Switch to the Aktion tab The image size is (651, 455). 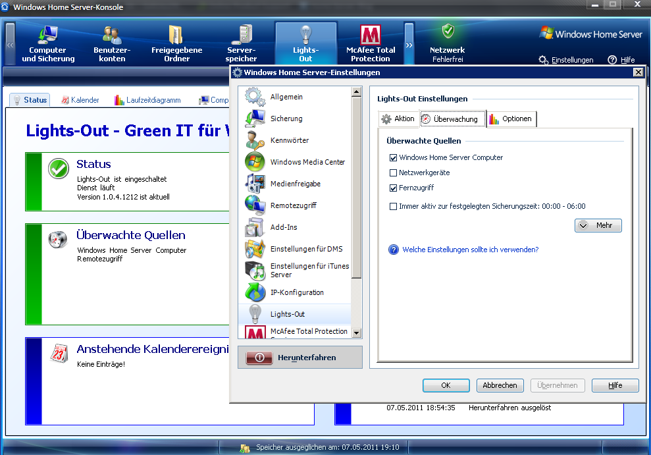pos(398,119)
